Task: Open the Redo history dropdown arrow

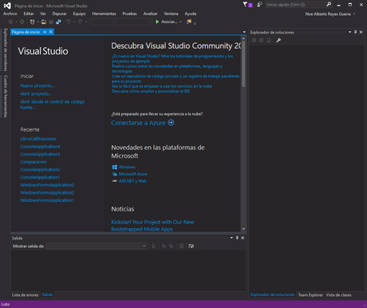Action: point(86,22)
